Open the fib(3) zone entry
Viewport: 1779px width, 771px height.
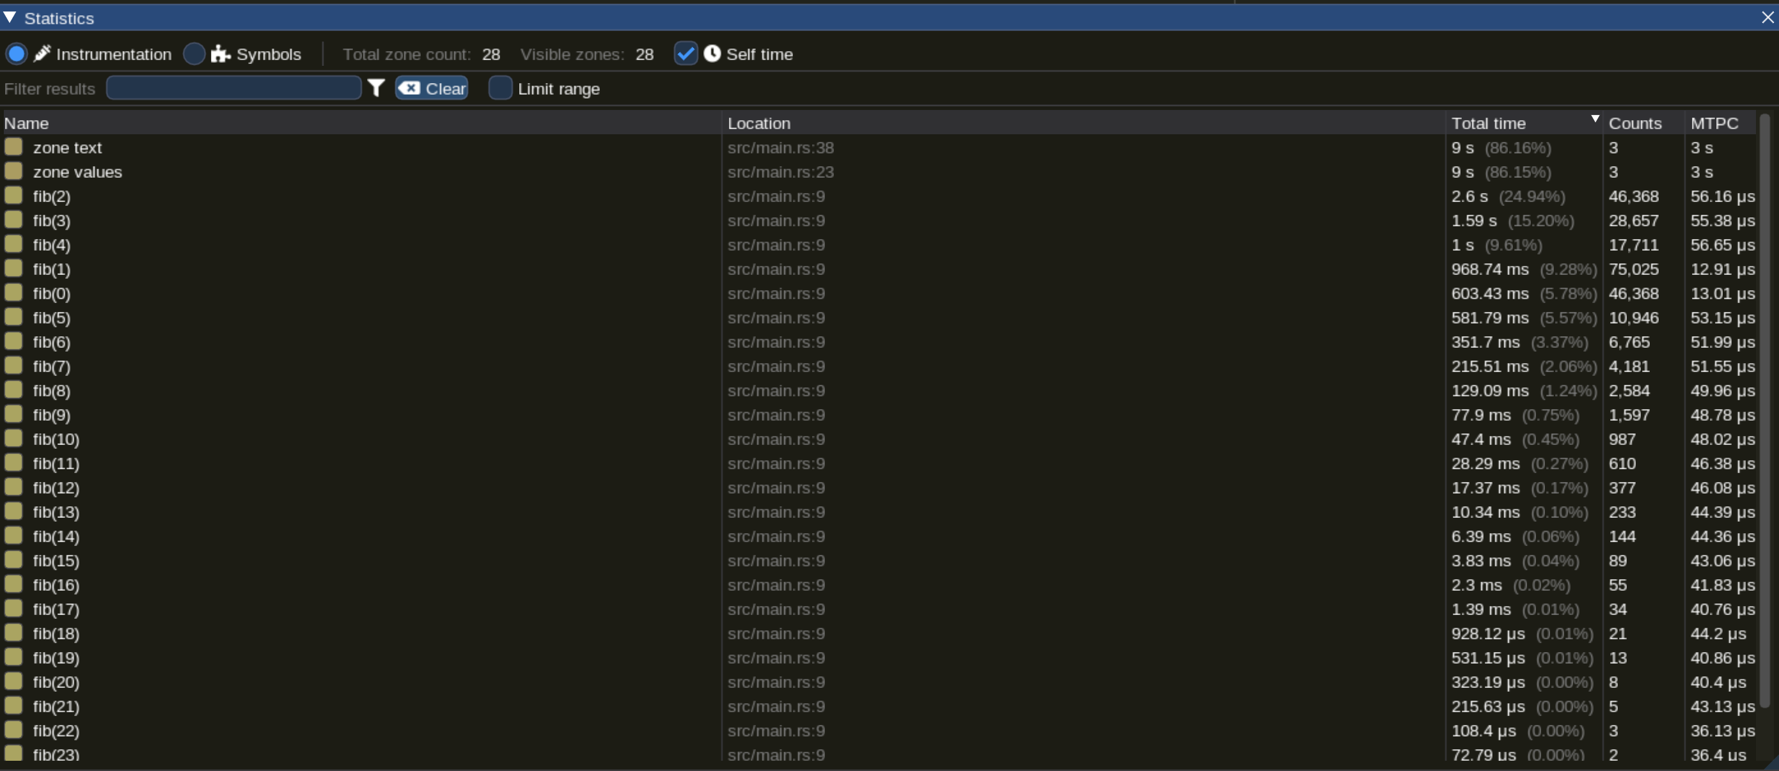pos(52,220)
